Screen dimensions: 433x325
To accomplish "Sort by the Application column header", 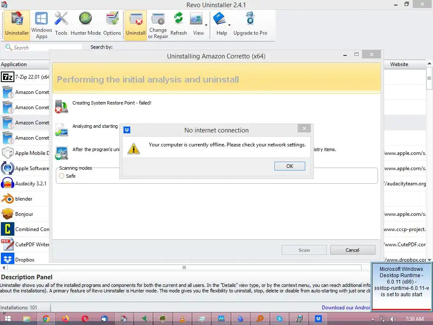I will 25,64.
